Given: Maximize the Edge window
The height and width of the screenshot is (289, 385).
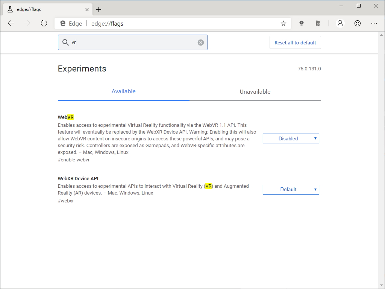Looking at the screenshot, I should [359, 6].
